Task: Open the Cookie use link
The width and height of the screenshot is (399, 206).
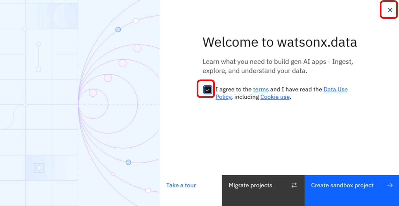Action: (x=275, y=97)
